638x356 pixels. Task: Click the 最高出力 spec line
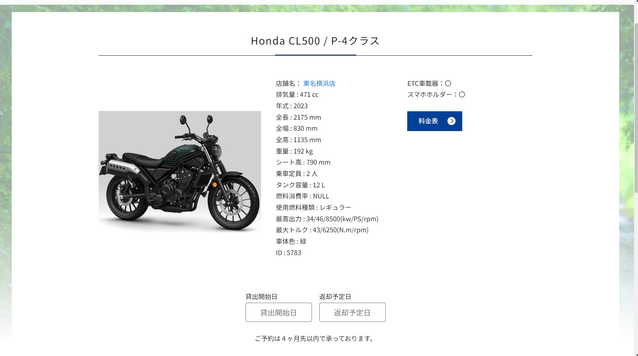(x=327, y=219)
